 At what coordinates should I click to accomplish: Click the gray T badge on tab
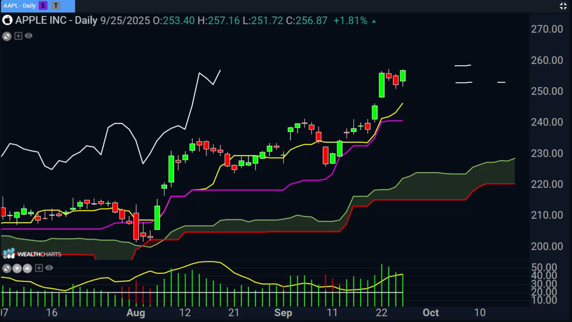(x=56, y=6)
